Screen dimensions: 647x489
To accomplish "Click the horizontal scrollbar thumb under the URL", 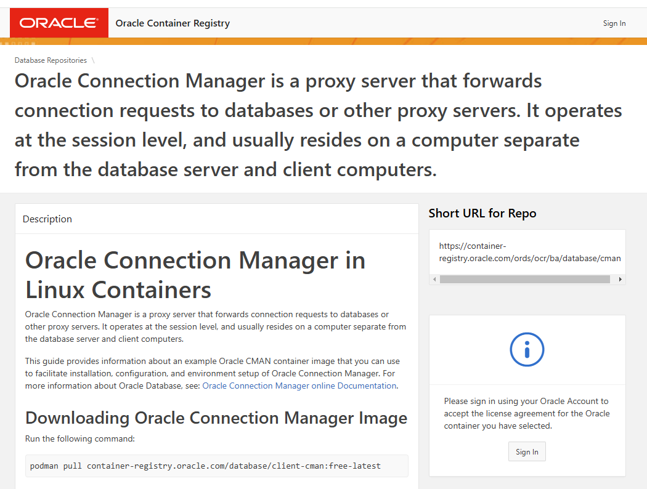I will [524, 279].
